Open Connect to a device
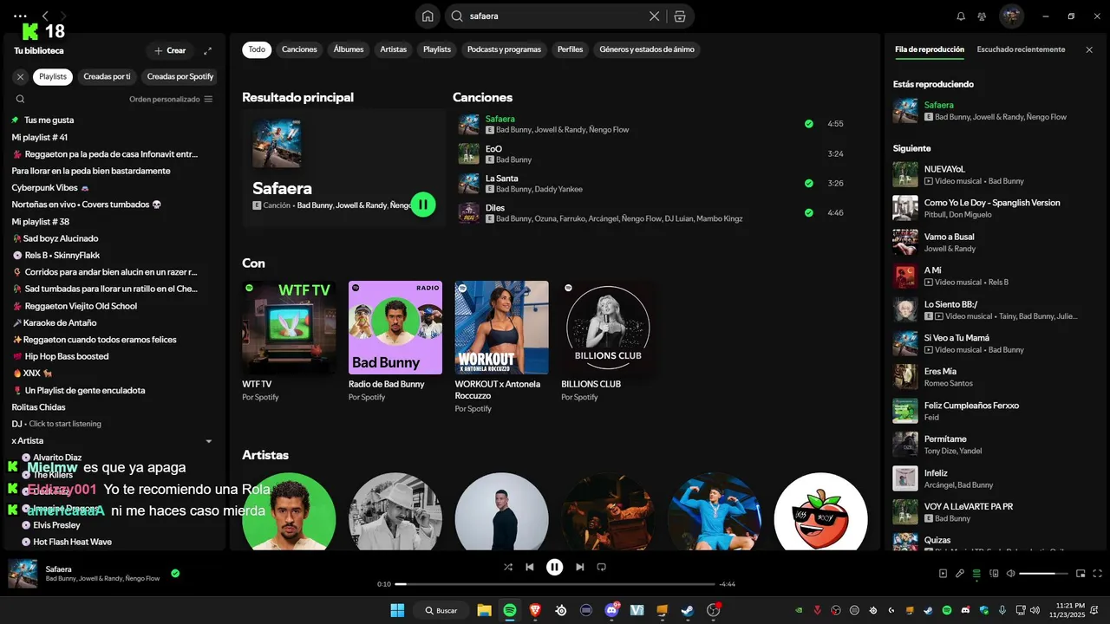 click(993, 573)
